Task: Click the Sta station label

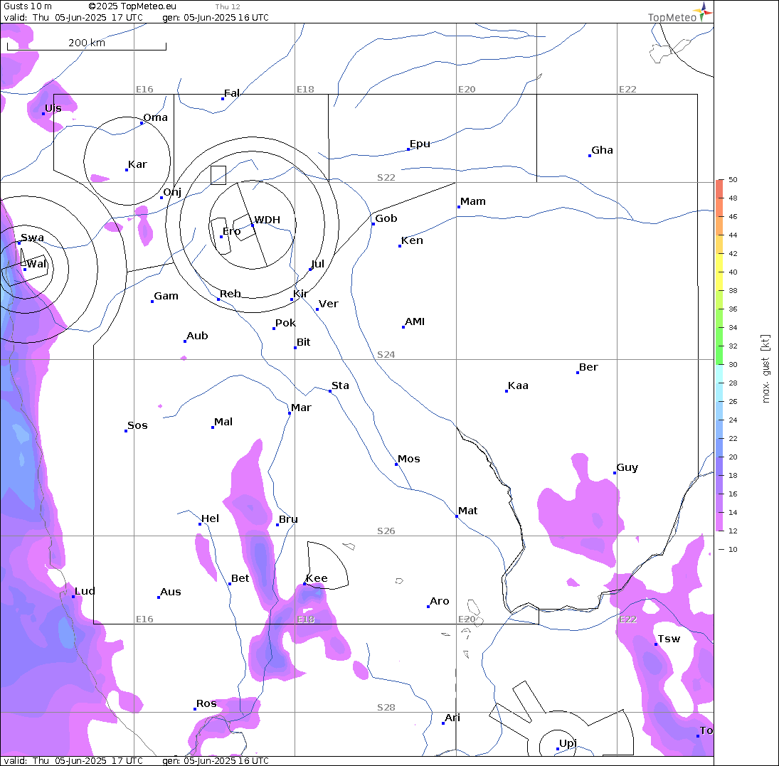Action: 340,385
